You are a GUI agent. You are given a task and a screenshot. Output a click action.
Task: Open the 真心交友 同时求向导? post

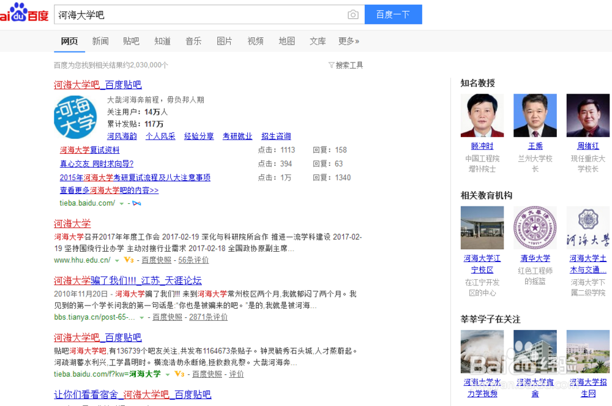coord(97,164)
